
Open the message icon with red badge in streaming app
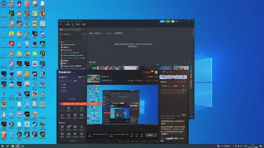163,72
